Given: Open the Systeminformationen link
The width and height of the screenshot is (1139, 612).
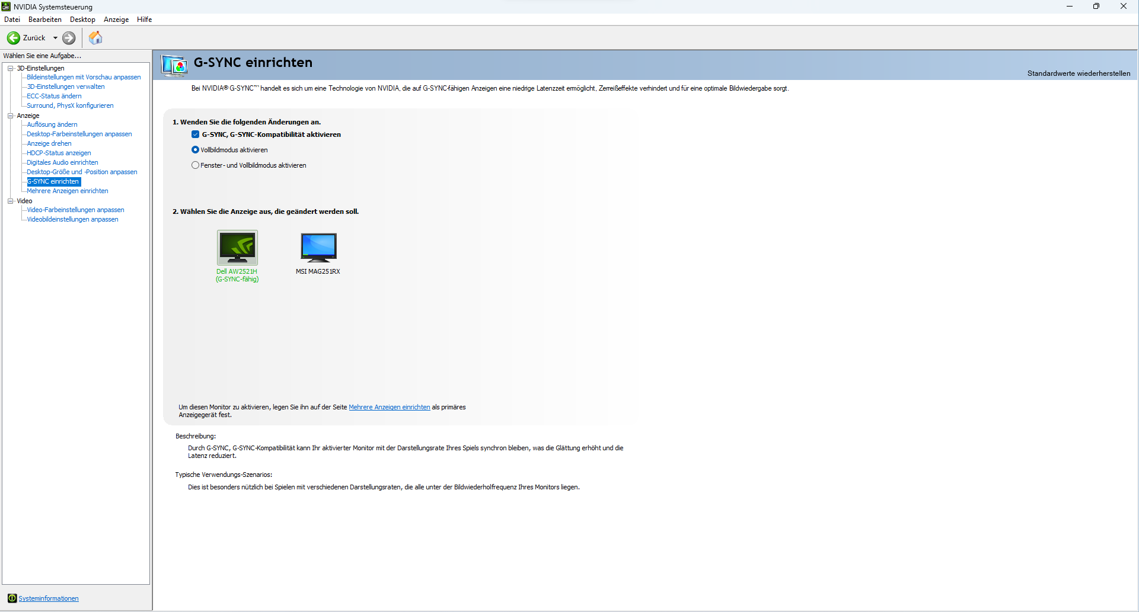Looking at the screenshot, I should [49, 598].
